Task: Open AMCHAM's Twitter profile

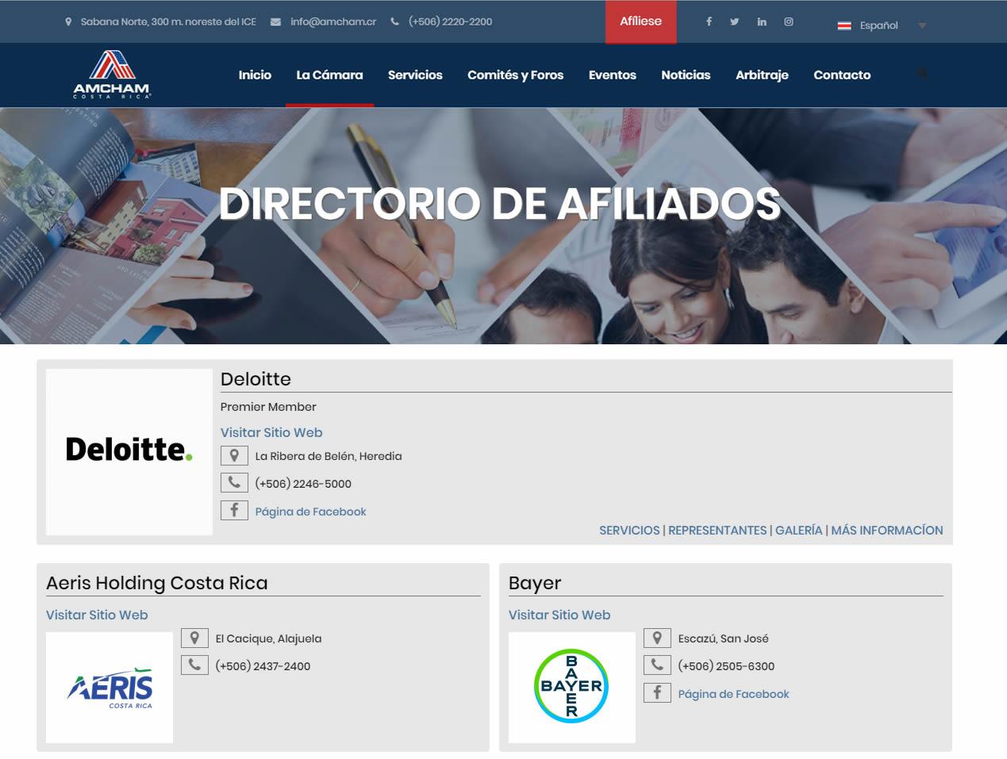Action: (735, 21)
